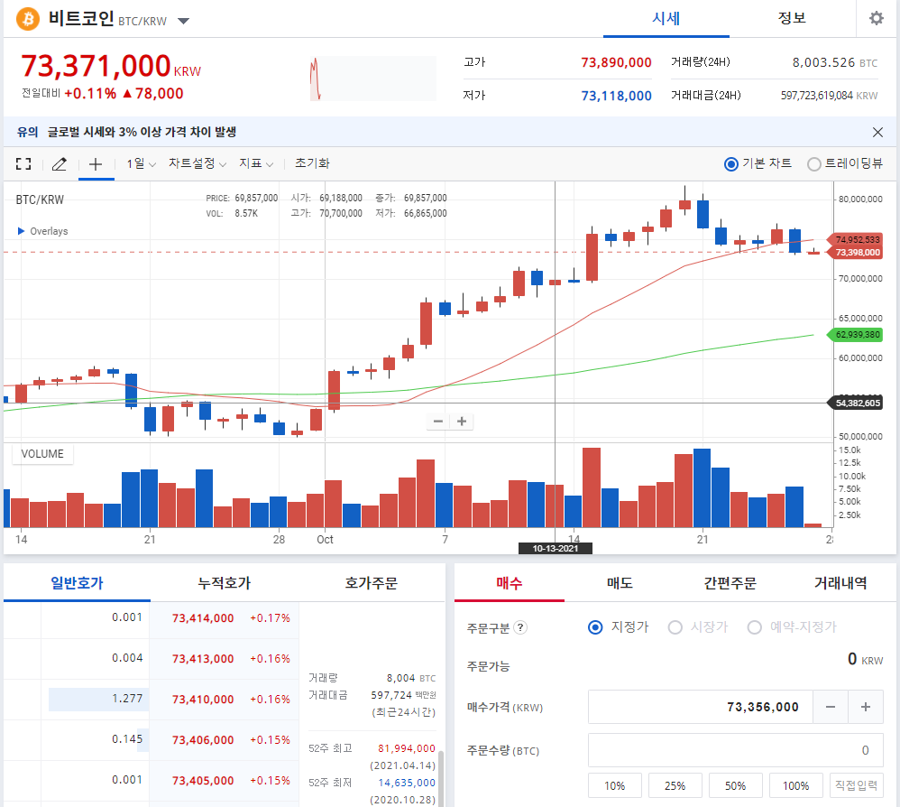Click the 10-13-2021 date marker
Screen dimensions: 900x807
pyautogui.click(x=555, y=549)
